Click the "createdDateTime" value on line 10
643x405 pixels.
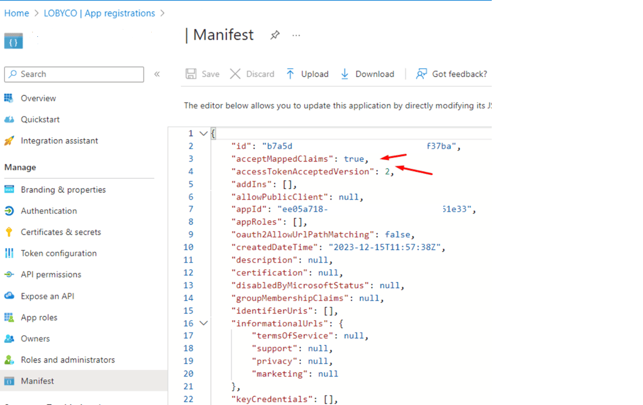point(384,247)
